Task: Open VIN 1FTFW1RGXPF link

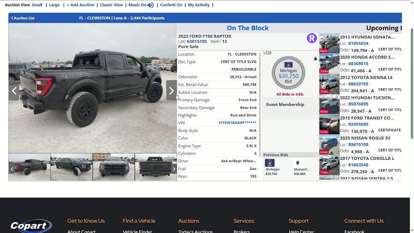Action: pos(237,123)
